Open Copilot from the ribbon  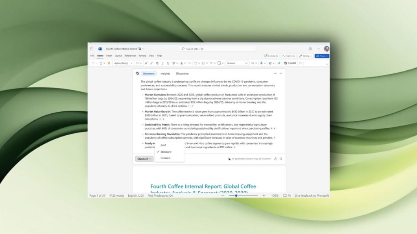click(x=290, y=63)
